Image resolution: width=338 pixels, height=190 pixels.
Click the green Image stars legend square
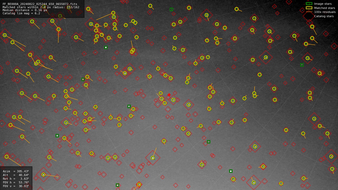pos(309,4)
